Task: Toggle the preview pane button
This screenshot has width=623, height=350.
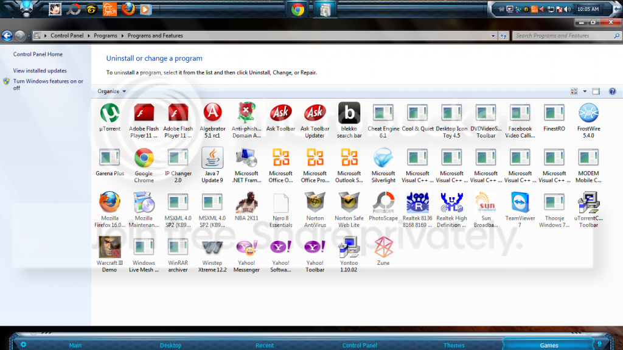Action: coord(596,91)
